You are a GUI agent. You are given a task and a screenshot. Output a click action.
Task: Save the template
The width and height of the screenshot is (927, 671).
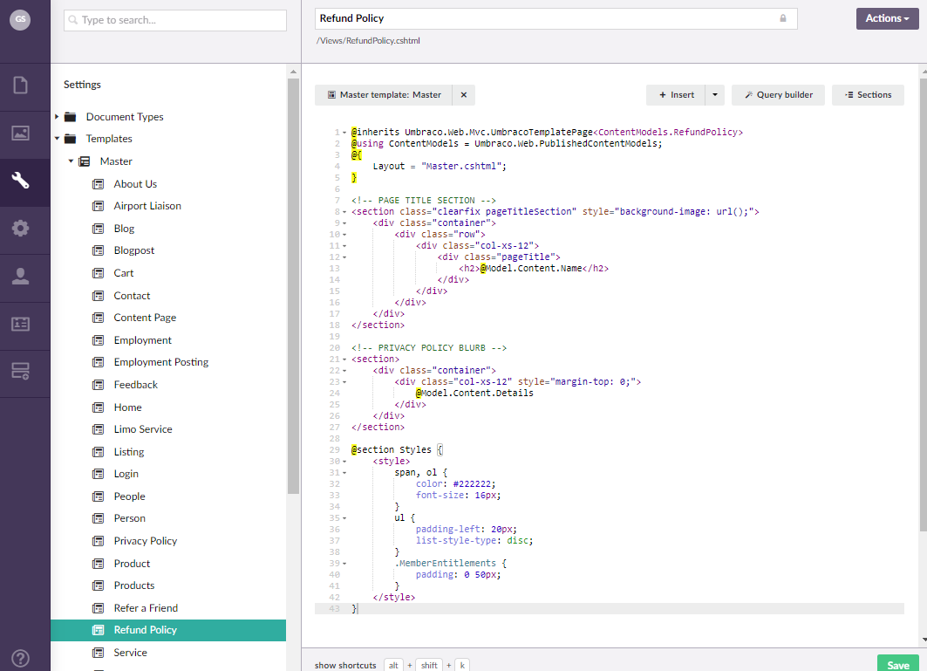[897, 665]
